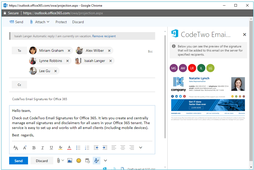Viewport: 254px width, 170px height.
Task: Click the visit our store link
Action: pos(229,113)
